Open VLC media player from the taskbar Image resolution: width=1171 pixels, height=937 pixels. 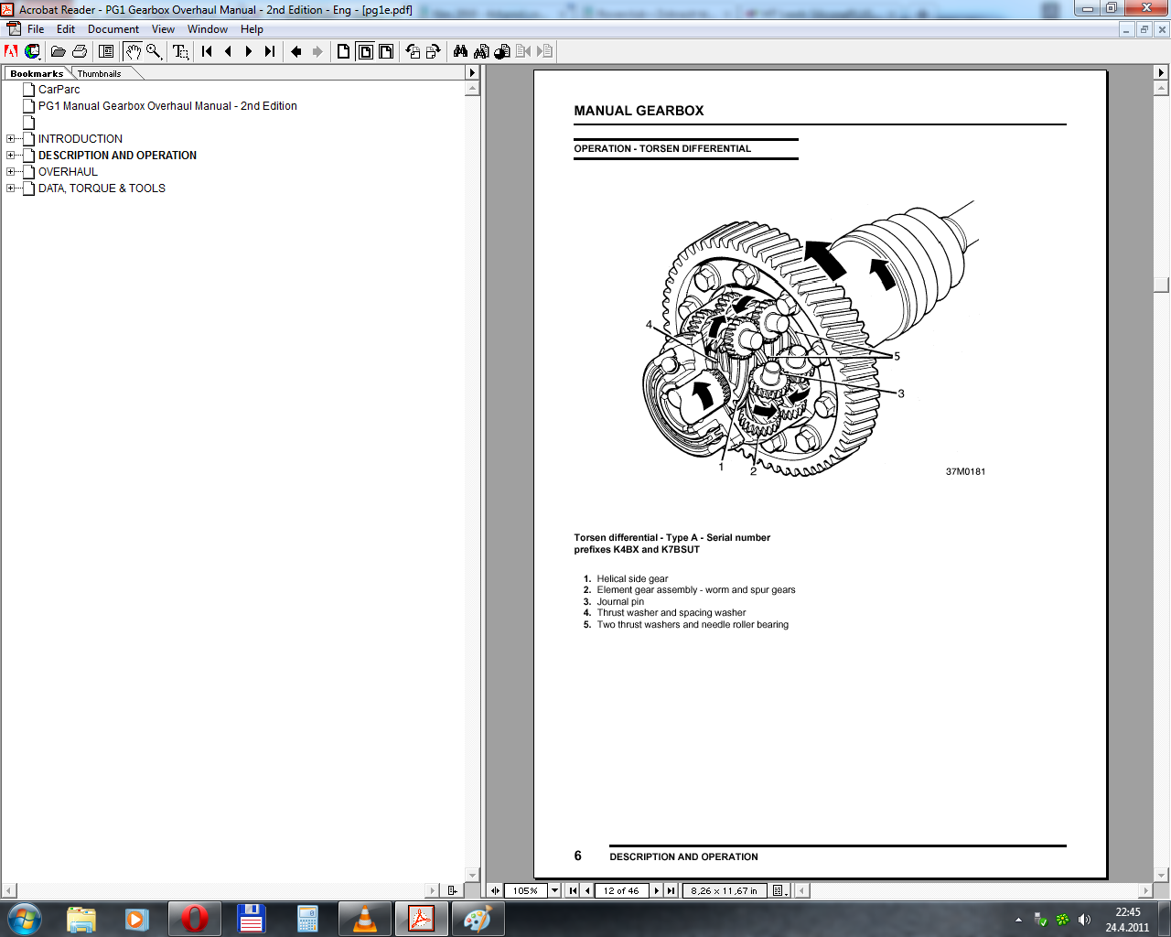pos(364,918)
